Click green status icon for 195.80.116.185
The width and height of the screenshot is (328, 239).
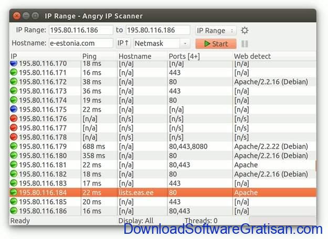14,201
